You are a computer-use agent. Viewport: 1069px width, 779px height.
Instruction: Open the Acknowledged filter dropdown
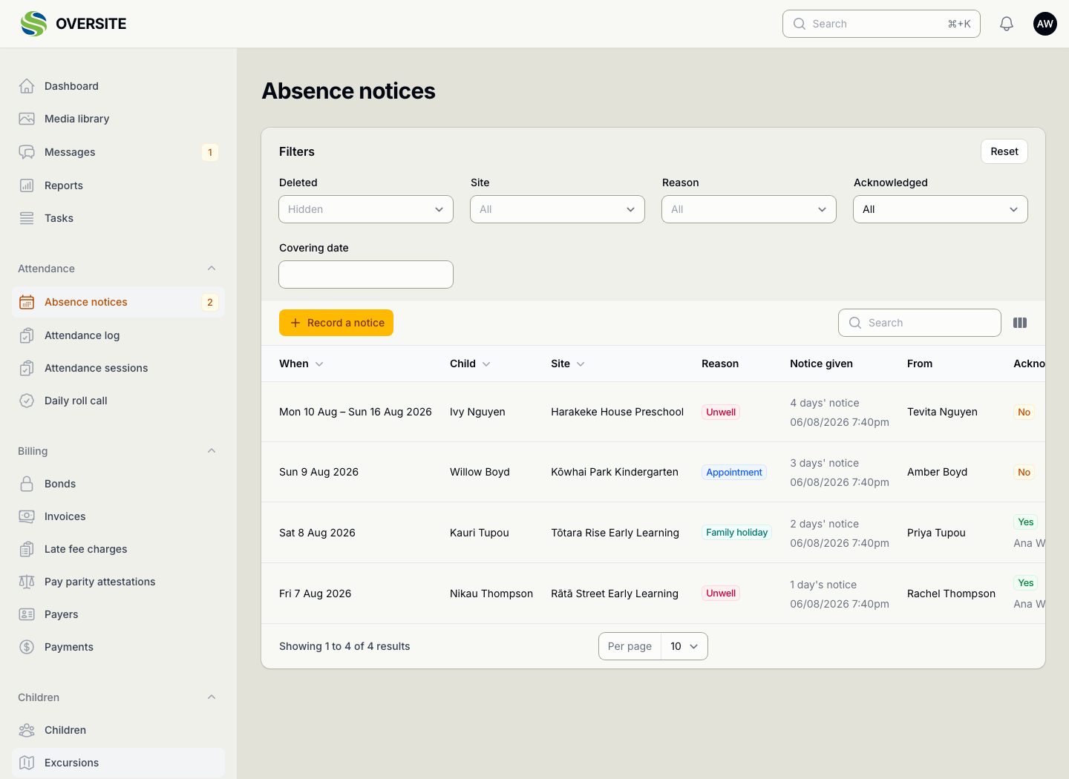click(941, 209)
